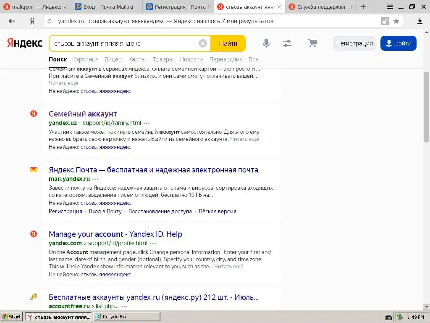Click Yandex browser item in taskbar
The width and height of the screenshot is (430, 323).
point(58,317)
